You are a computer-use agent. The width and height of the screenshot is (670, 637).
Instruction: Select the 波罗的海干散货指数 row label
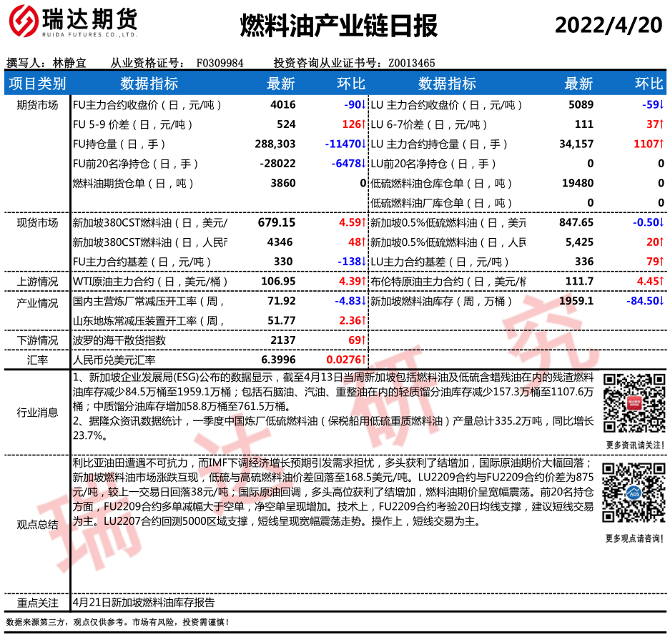pos(119,340)
